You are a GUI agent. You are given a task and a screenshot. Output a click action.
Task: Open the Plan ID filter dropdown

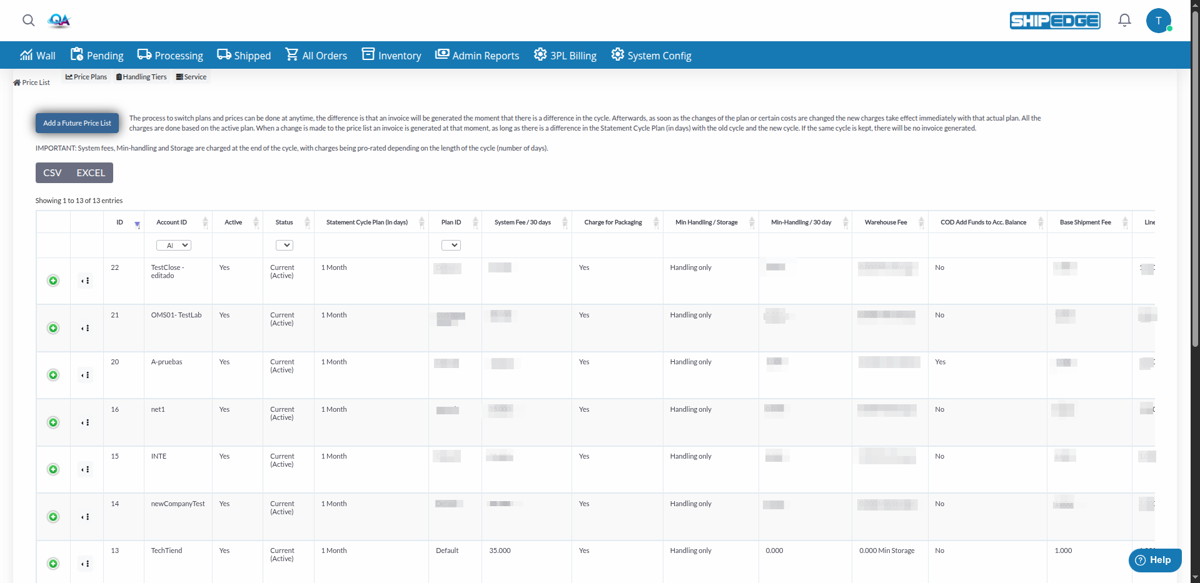451,245
